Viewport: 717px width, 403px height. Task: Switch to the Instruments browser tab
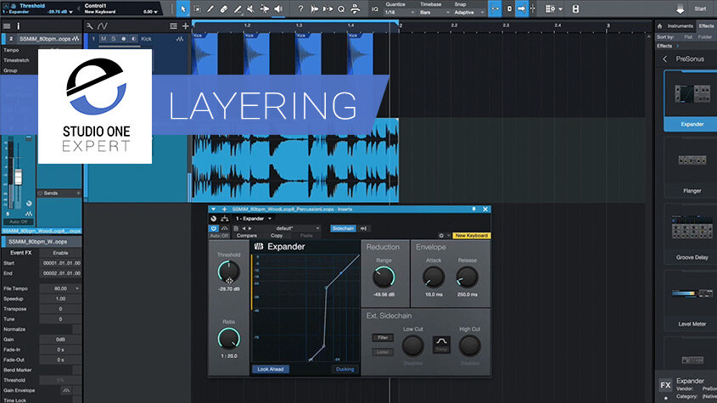(680, 26)
